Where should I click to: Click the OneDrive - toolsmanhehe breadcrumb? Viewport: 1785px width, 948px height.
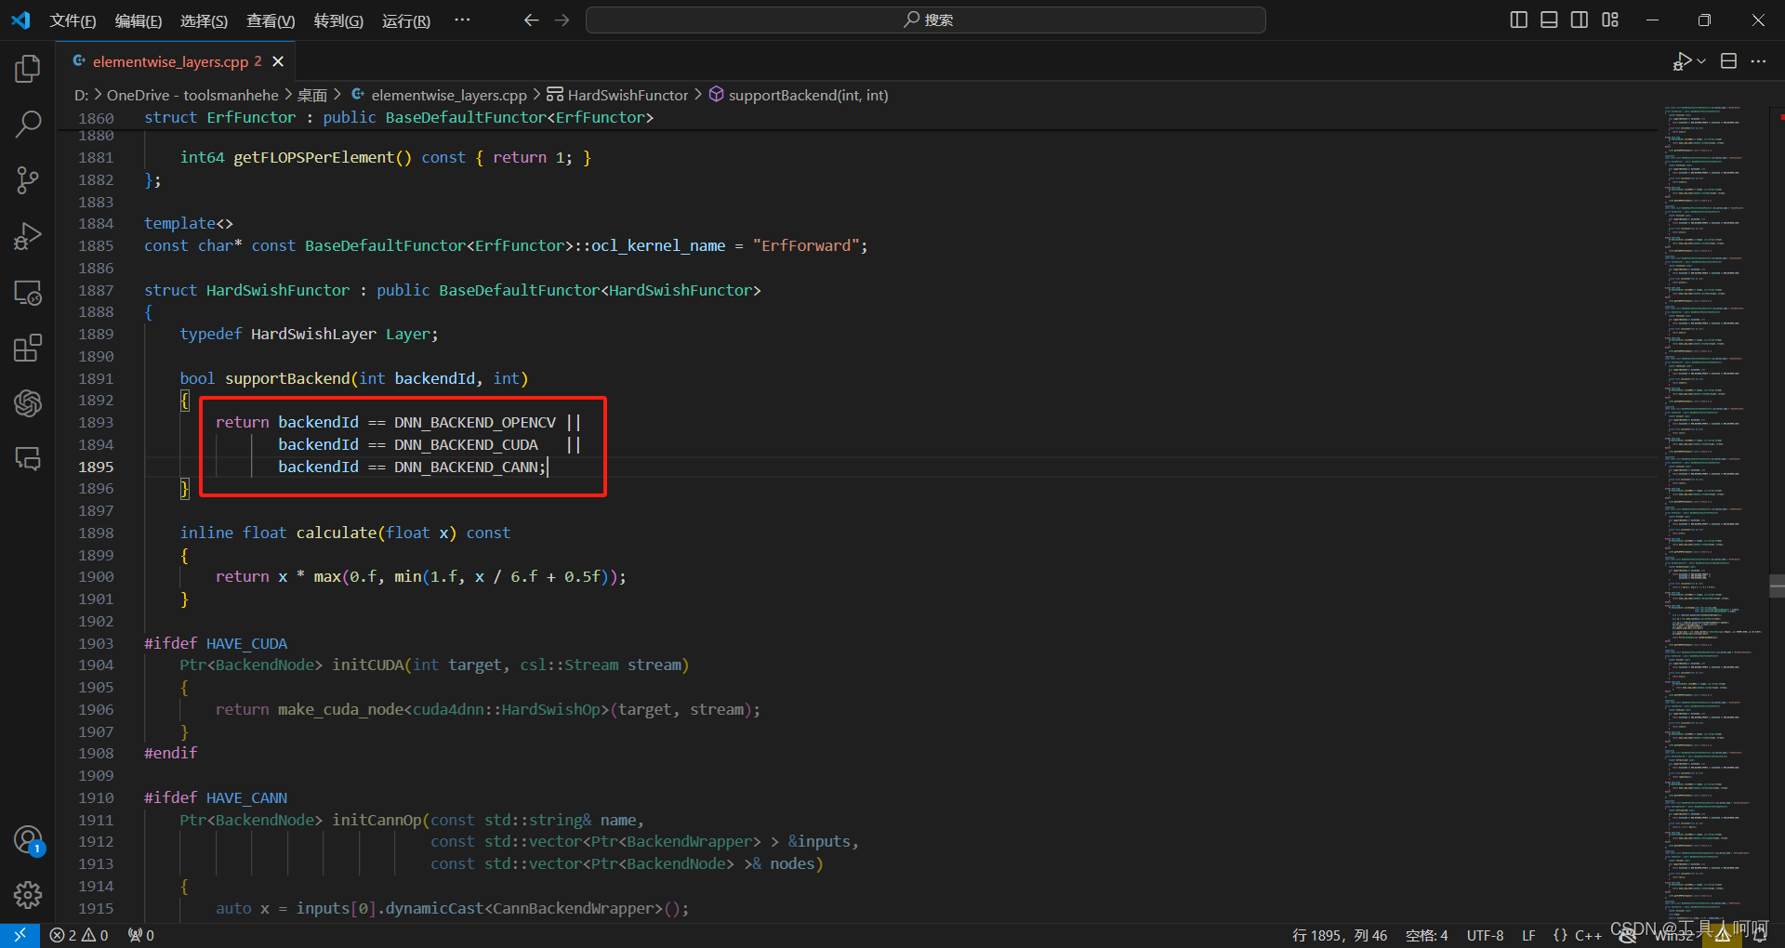(192, 95)
